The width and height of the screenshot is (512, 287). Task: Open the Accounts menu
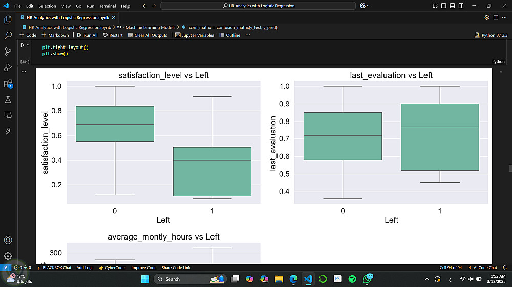pos(8,240)
